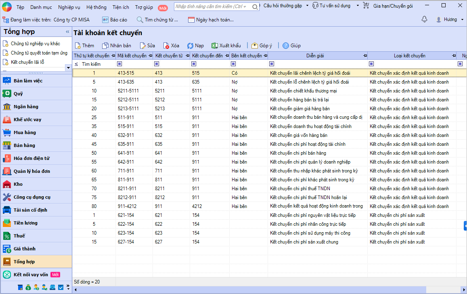
Task: Toggle filter box under Diễn giải column
Action: (x=272, y=64)
